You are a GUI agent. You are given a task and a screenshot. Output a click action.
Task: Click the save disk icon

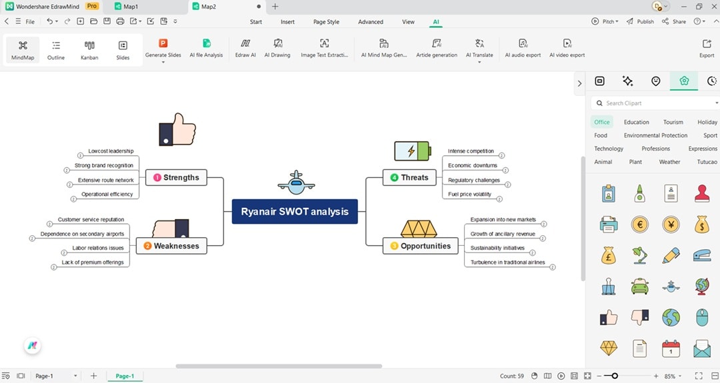(107, 21)
